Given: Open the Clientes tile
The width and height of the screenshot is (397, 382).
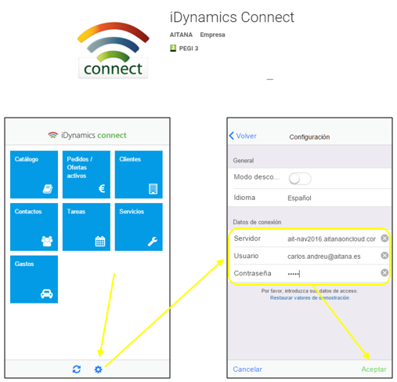Looking at the screenshot, I should [x=139, y=174].
